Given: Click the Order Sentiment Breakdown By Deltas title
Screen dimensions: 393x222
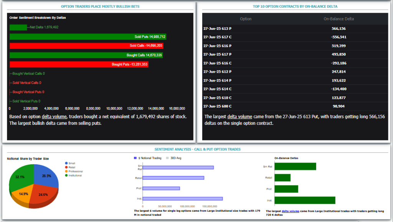Looking at the screenshot, I should point(38,18).
